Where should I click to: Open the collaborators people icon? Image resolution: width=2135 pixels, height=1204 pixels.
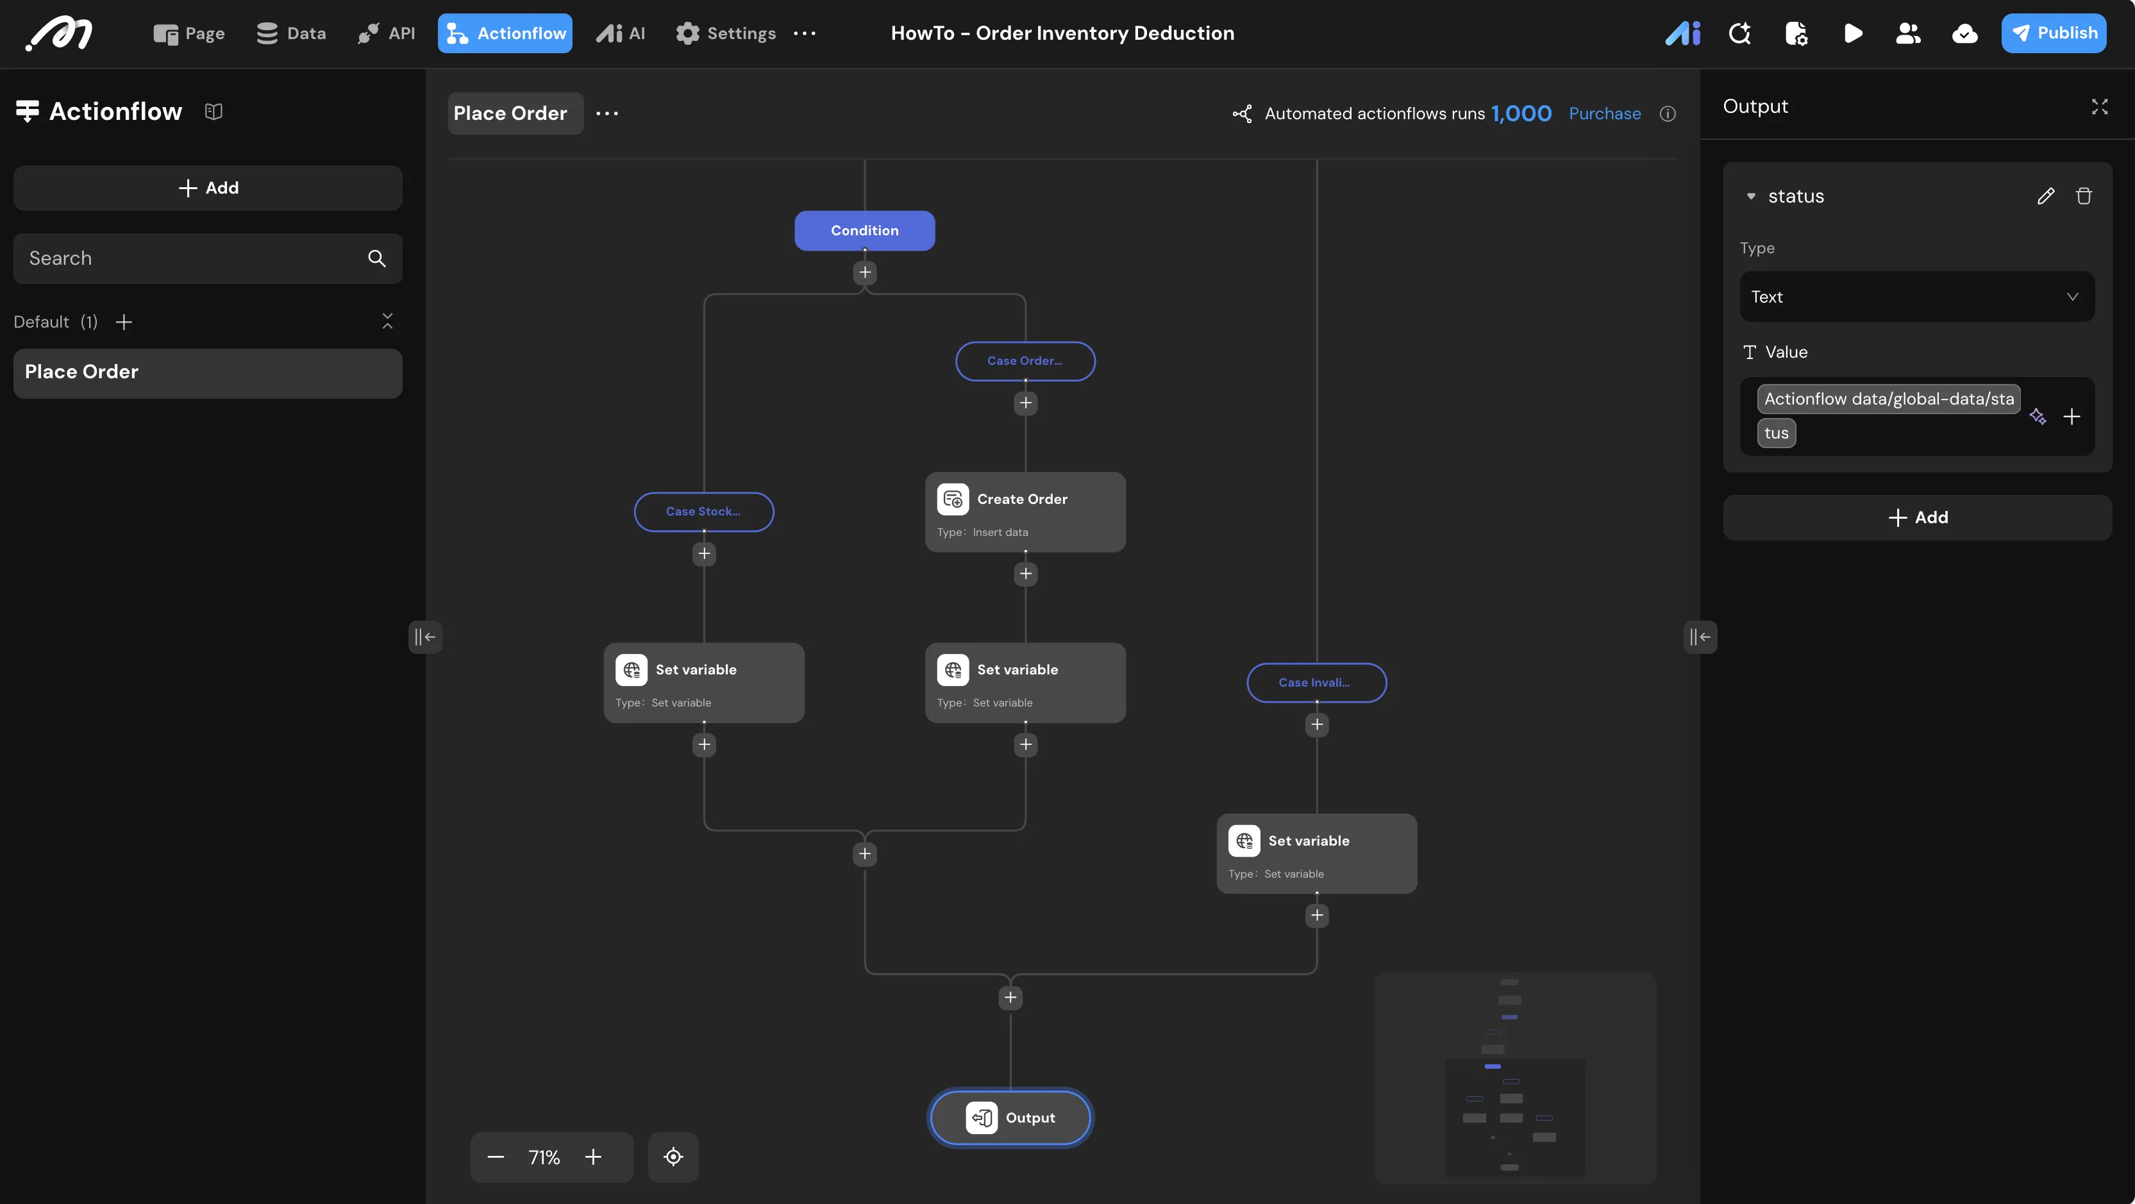click(1908, 33)
